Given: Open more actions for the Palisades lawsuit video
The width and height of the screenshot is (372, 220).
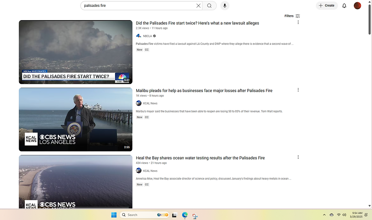Looking at the screenshot, I should pos(298,22).
